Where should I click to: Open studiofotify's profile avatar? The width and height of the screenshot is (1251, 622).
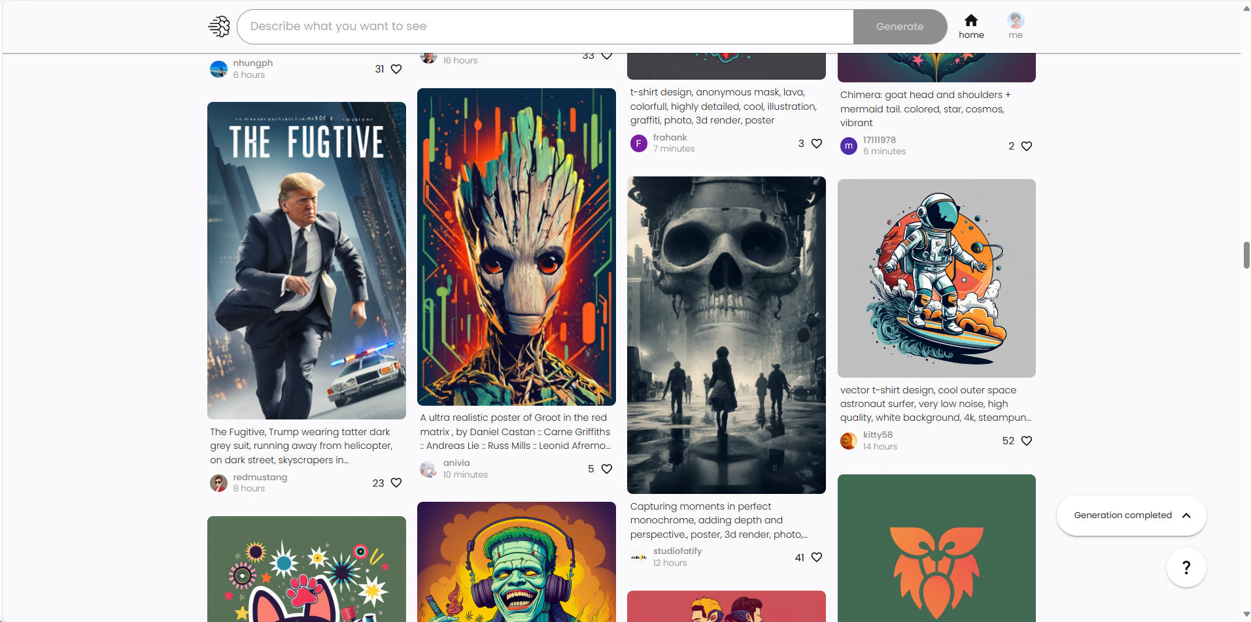638,557
